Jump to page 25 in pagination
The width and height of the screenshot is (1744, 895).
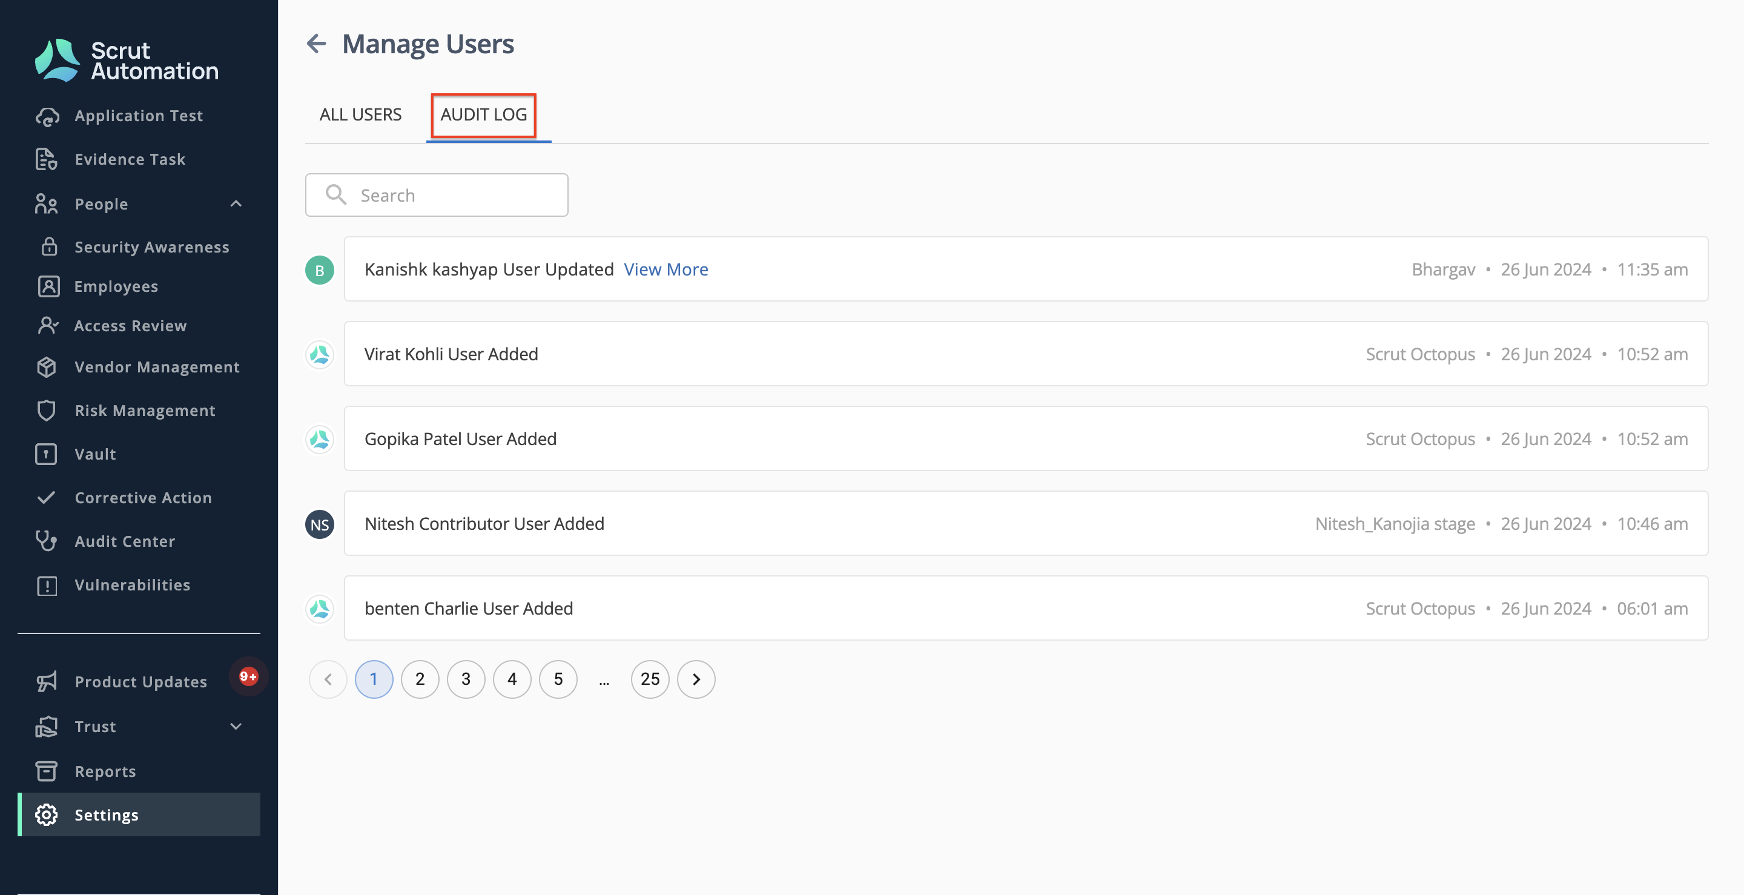pyautogui.click(x=650, y=679)
